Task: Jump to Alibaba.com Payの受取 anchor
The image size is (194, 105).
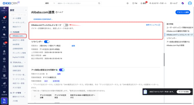Action: coord(175,45)
